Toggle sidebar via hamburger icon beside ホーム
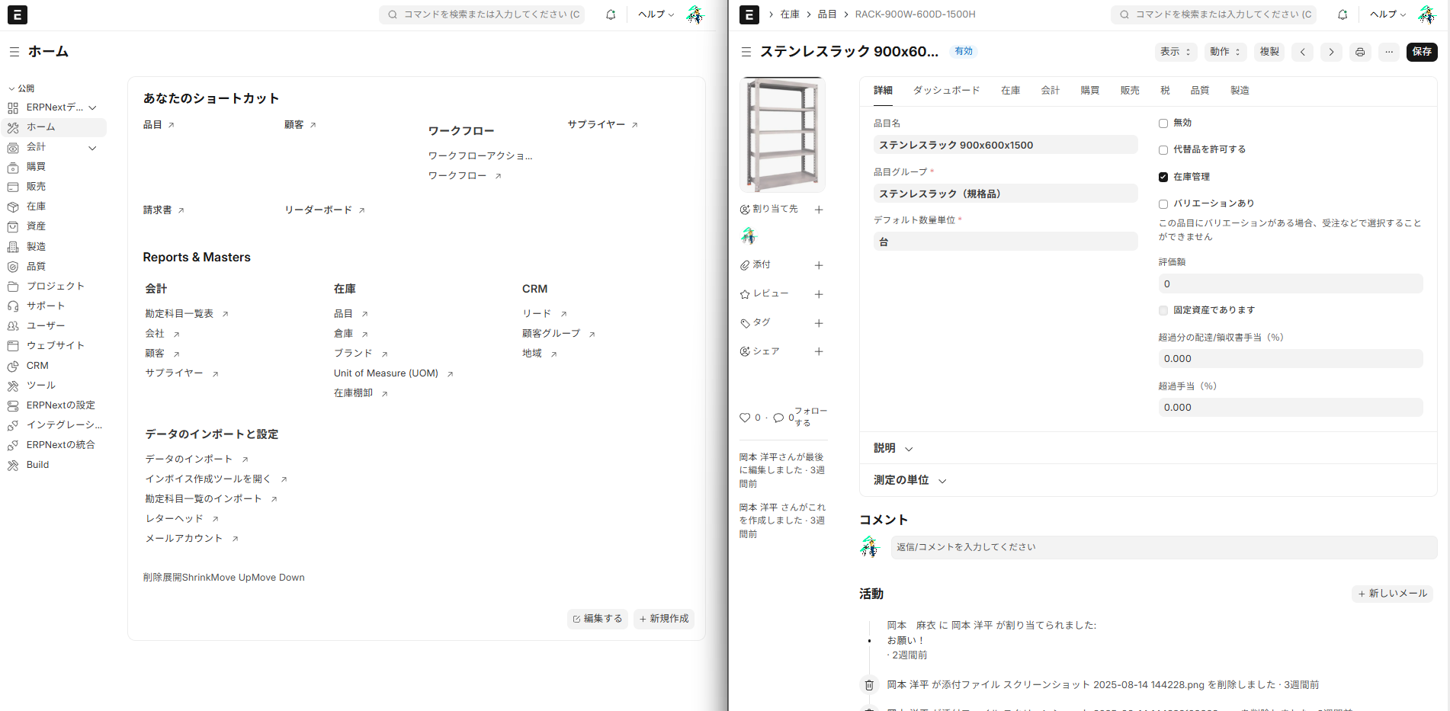1450x711 pixels. pyautogui.click(x=14, y=52)
